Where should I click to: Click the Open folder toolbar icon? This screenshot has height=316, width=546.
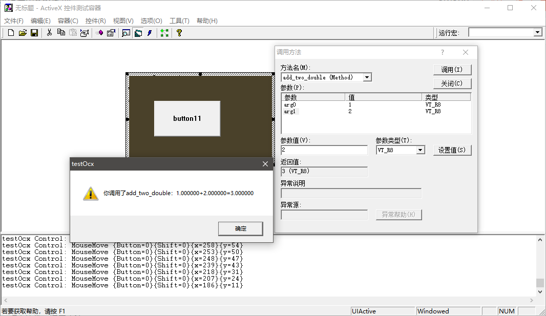(23, 33)
